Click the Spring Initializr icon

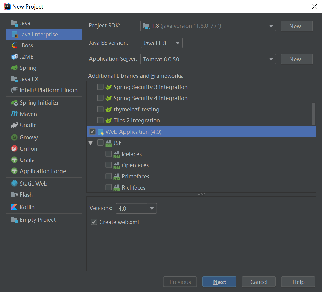pos(14,102)
